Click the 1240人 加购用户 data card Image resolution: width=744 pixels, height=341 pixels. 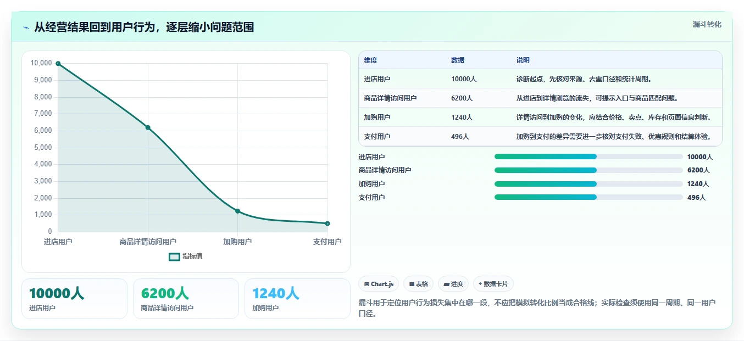(x=297, y=299)
